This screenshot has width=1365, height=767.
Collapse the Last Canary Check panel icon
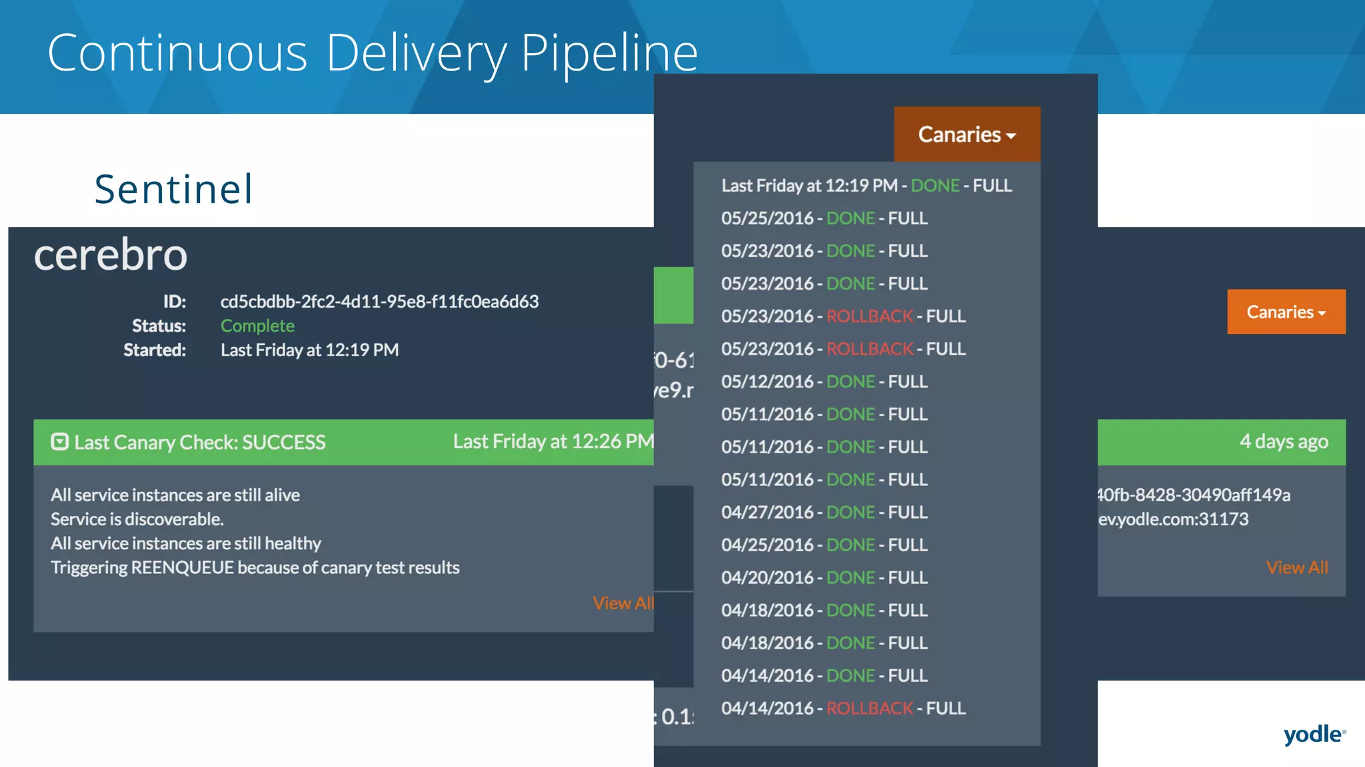60,442
